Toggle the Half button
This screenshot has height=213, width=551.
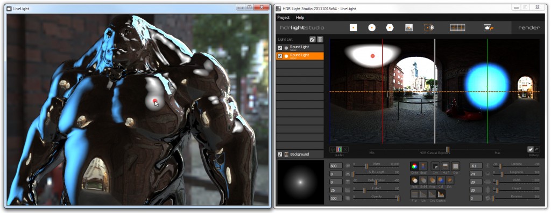pyautogui.click(x=446, y=166)
